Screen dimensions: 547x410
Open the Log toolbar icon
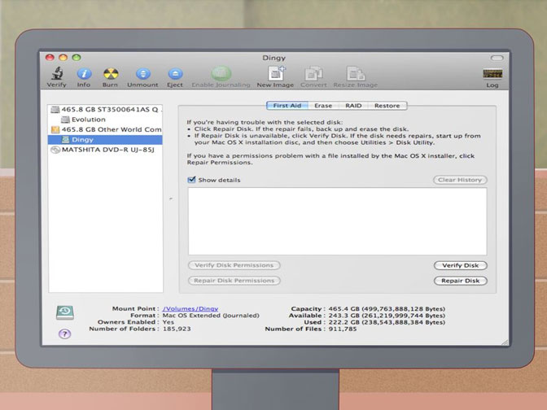coord(492,73)
